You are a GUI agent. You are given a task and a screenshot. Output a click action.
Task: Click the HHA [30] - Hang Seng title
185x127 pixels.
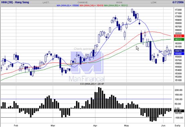pyautogui.click(x=15, y=2)
